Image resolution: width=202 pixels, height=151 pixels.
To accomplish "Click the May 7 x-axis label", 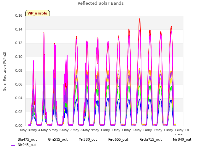I will pyautogui.click(x=67, y=130).
